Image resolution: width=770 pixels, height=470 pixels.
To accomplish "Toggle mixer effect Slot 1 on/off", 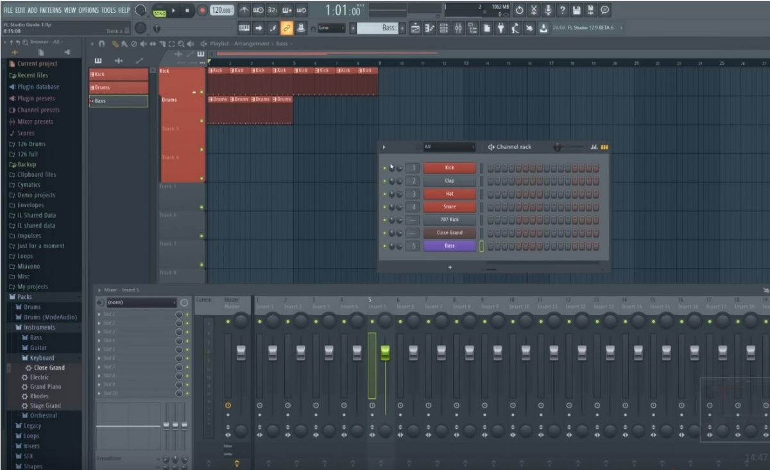I will (187, 314).
